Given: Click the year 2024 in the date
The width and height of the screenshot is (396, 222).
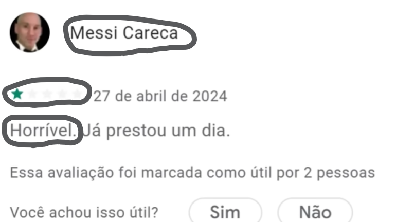Looking at the screenshot, I should [x=210, y=96].
